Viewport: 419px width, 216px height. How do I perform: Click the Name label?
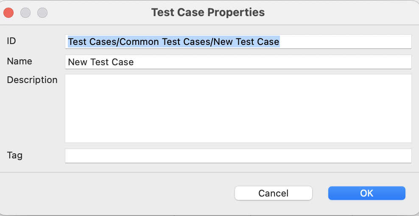click(x=20, y=61)
